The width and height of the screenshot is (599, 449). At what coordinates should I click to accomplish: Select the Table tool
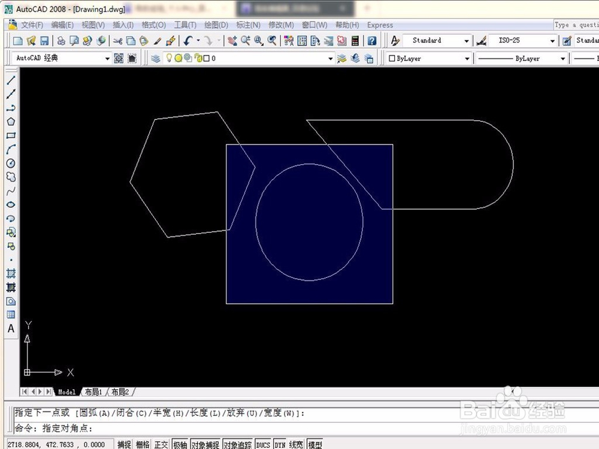click(x=11, y=315)
